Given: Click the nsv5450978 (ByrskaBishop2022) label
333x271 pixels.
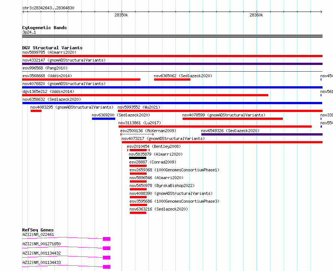Looking at the screenshot, I should click(162, 186).
